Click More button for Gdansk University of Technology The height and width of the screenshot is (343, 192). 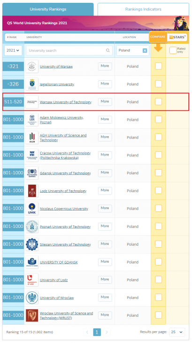pos(105,173)
